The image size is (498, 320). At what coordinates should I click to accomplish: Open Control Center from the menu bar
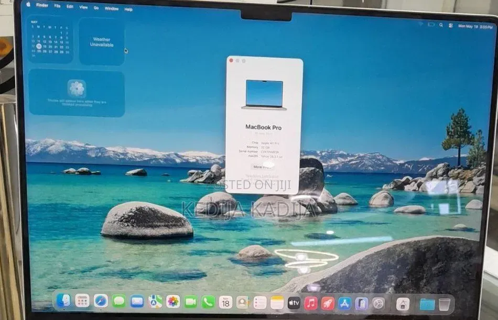point(451,25)
